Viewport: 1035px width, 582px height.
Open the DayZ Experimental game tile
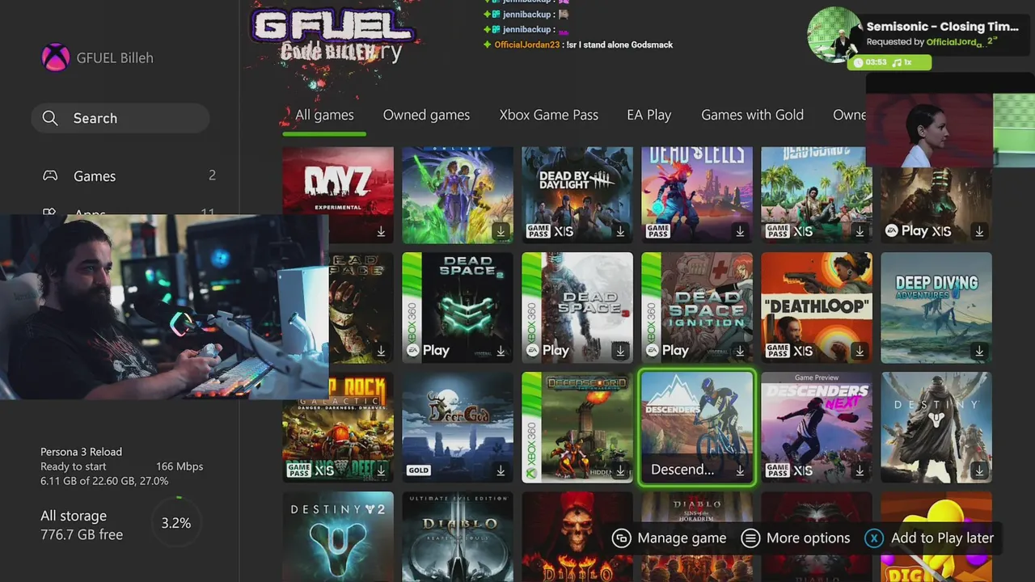click(338, 195)
